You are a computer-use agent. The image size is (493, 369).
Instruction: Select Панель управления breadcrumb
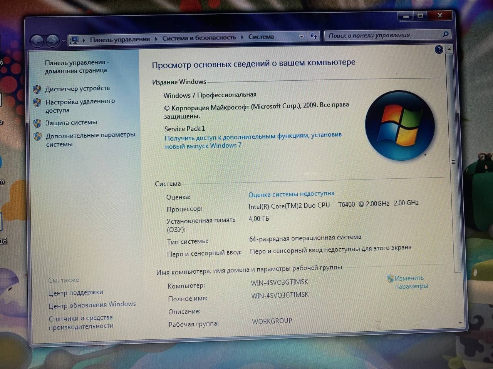(x=120, y=39)
